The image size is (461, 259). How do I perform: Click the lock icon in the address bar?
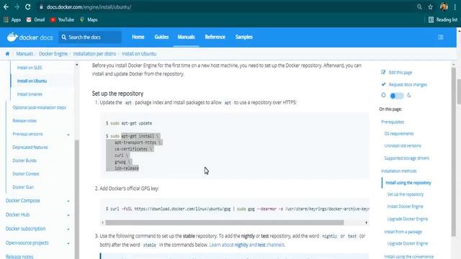coord(41,6)
